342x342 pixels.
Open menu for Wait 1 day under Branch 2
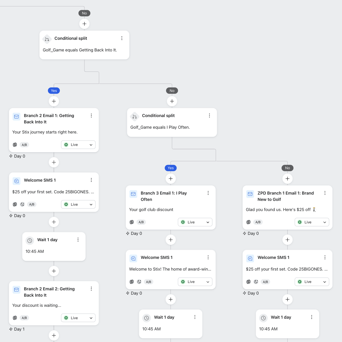[78, 240]
